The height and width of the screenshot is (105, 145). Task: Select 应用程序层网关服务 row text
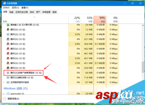point(20,82)
